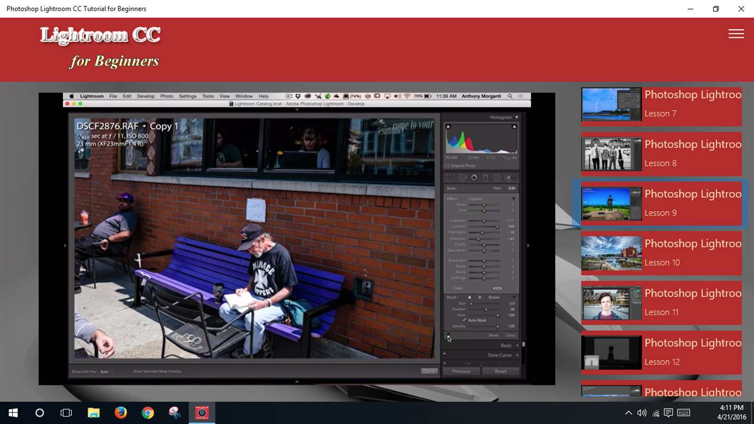Click the Contrast slider handle
This screenshot has width=754, height=424.
pyautogui.click(x=497, y=226)
